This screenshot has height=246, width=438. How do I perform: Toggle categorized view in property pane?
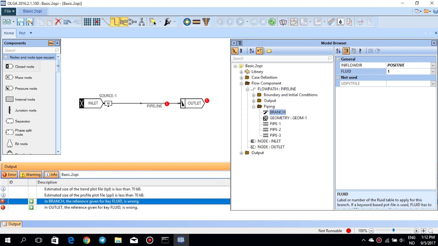tap(346, 51)
